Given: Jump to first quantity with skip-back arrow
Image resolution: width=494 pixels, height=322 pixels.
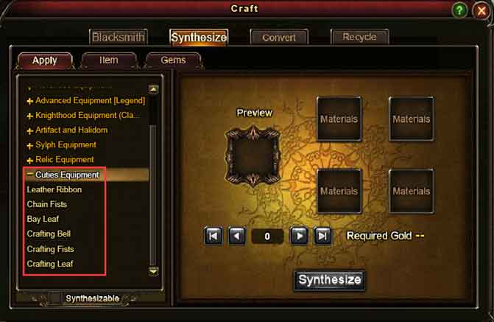Looking at the screenshot, I should tap(214, 236).
